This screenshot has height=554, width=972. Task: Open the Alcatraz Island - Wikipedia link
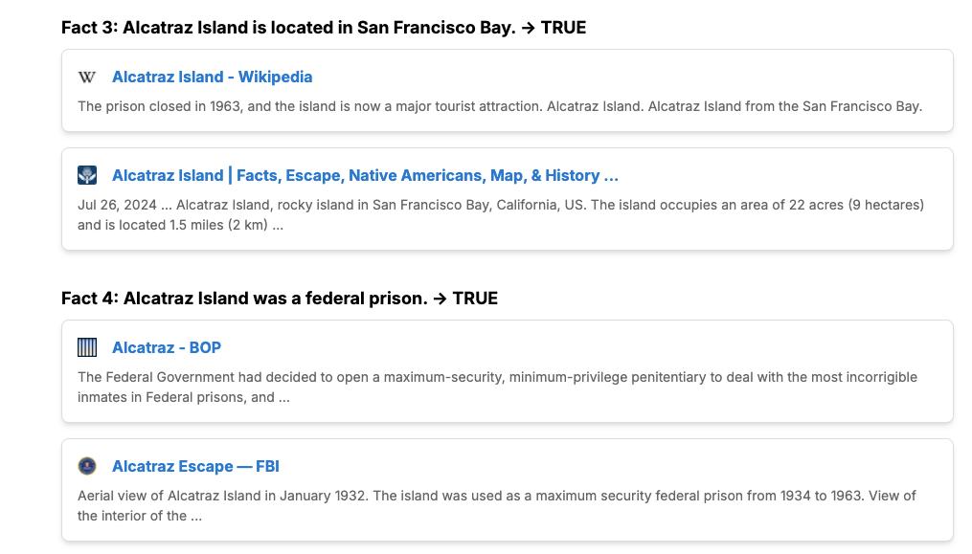[212, 77]
